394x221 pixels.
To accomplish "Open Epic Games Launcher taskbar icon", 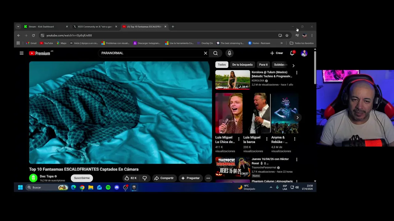I will pyautogui.click(x=134, y=188).
